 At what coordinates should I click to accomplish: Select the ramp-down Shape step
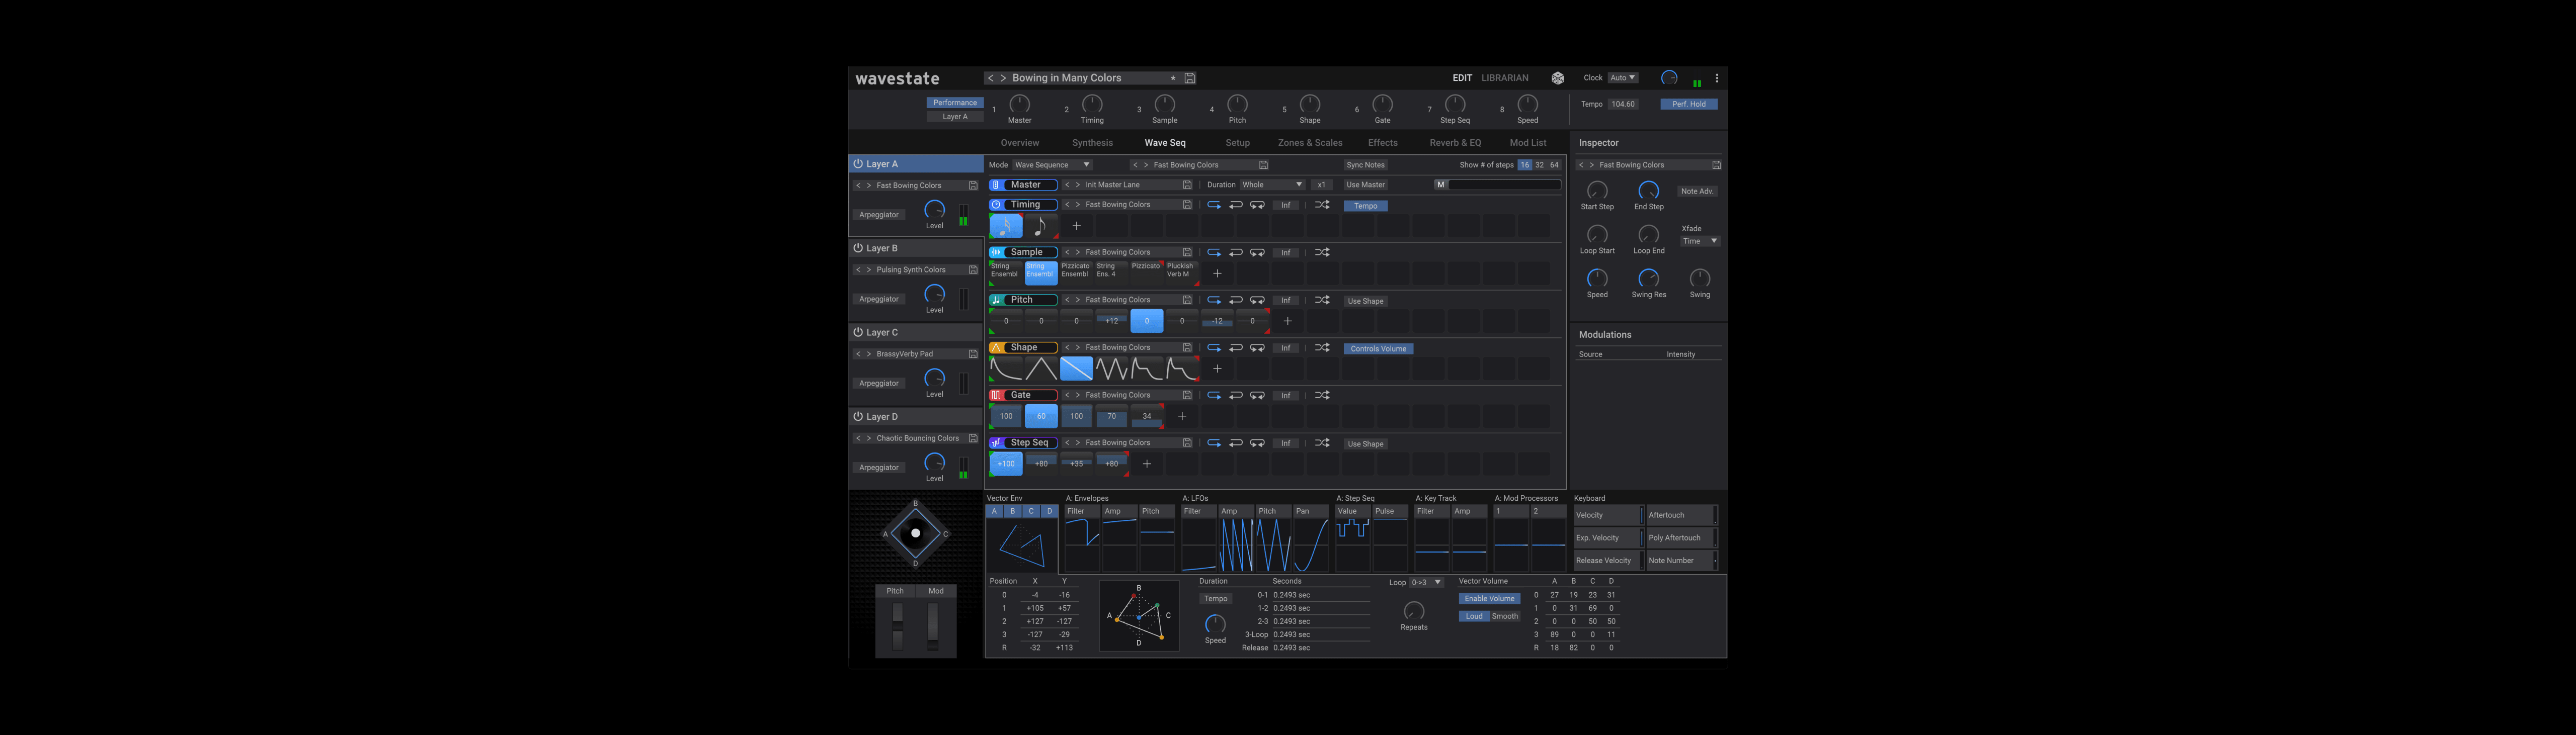(1076, 369)
